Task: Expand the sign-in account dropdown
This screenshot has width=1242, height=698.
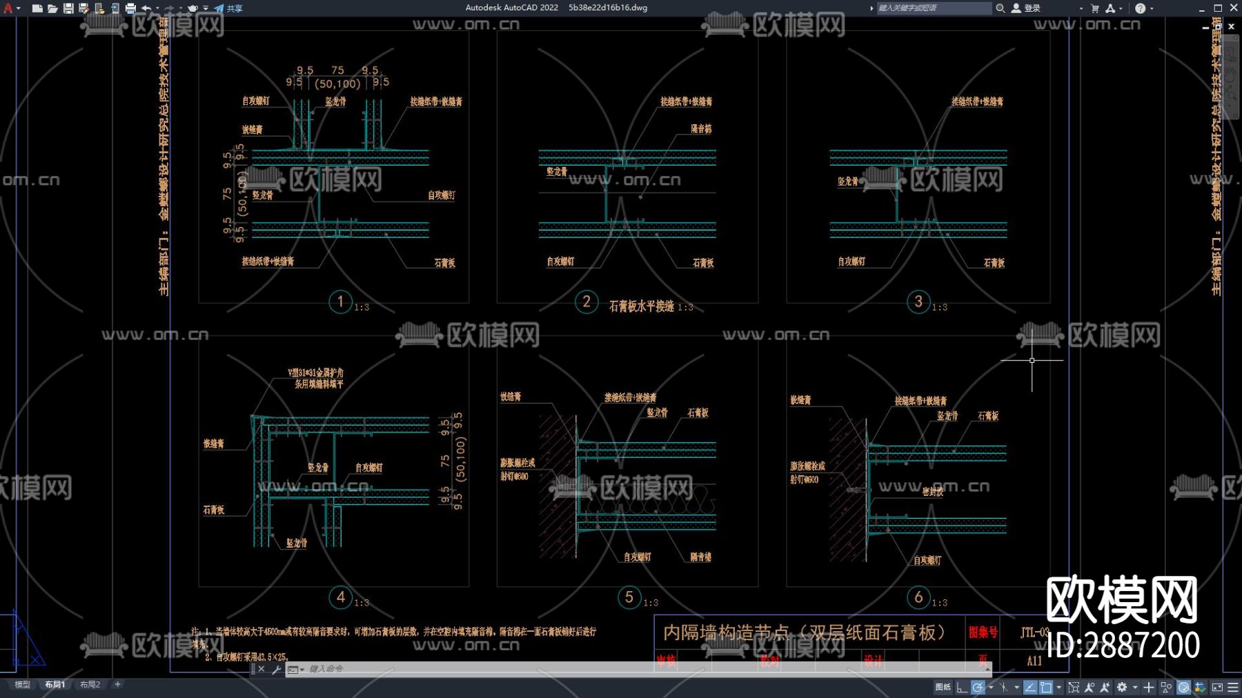Action: tap(1081, 8)
